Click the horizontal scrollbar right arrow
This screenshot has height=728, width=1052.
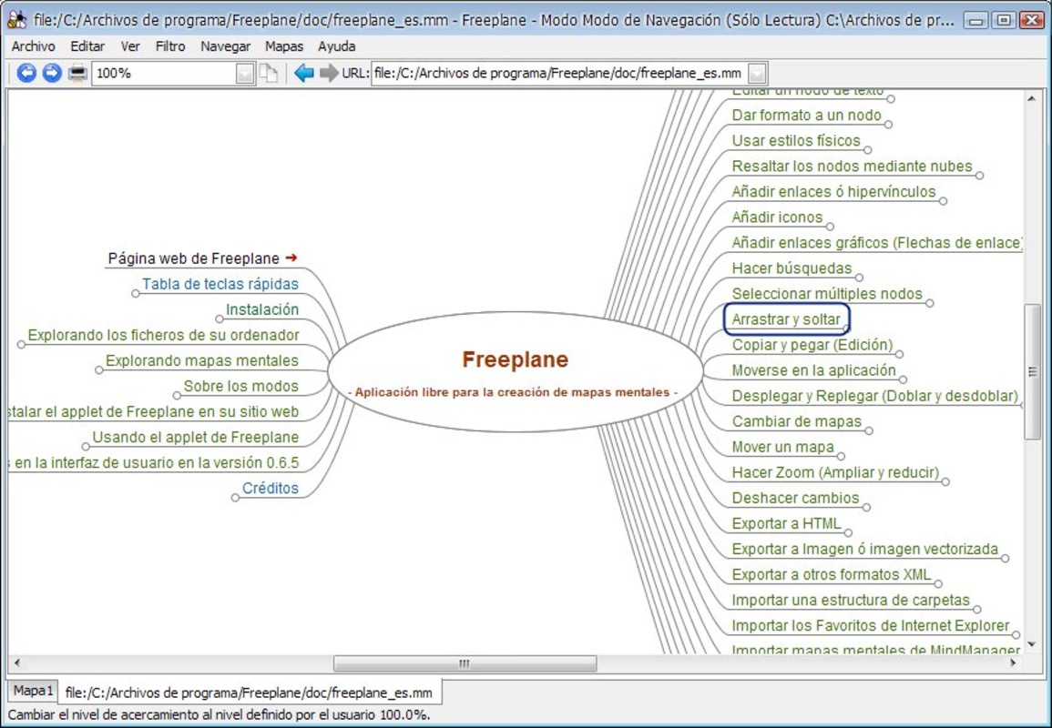pyautogui.click(x=1013, y=663)
